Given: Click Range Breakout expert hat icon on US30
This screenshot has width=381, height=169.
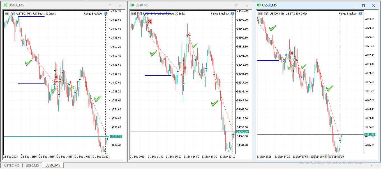Looking at the screenshot, I should (x=232, y=13).
